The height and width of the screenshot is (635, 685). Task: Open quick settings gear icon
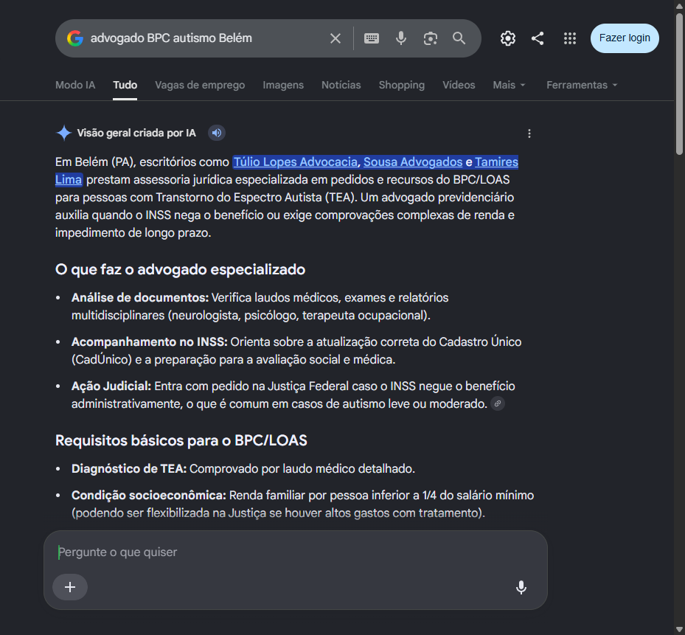507,38
